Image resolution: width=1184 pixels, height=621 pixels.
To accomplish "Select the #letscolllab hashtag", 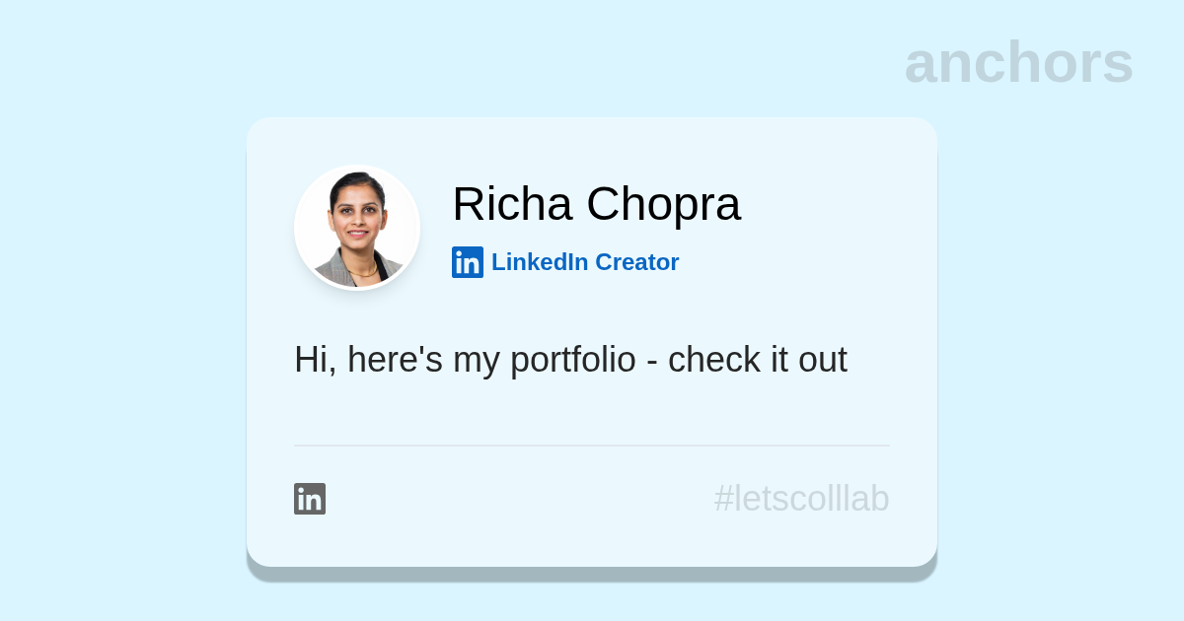I will click(x=801, y=499).
